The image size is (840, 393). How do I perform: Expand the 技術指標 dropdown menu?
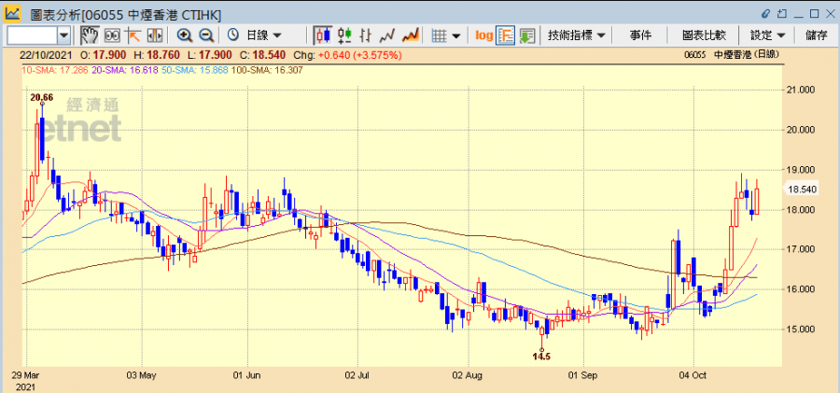pyautogui.click(x=577, y=35)
